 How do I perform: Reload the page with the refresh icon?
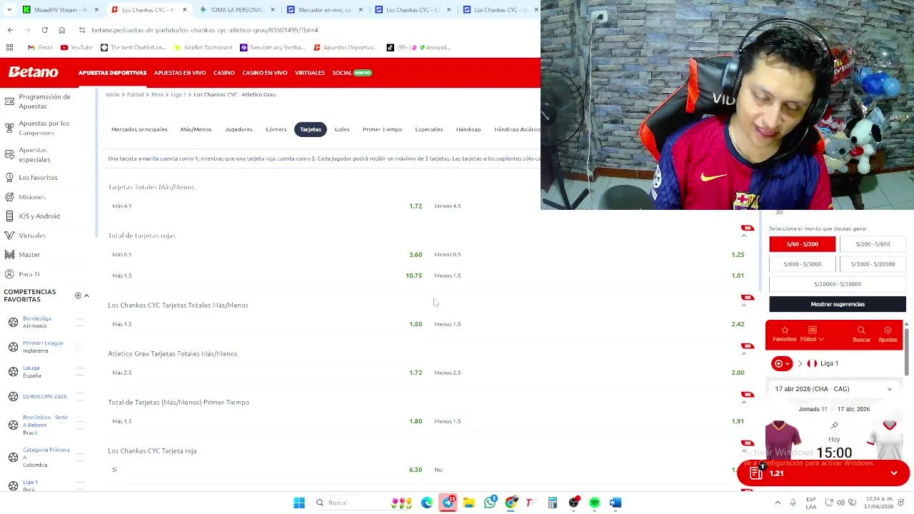coord(44,30)
